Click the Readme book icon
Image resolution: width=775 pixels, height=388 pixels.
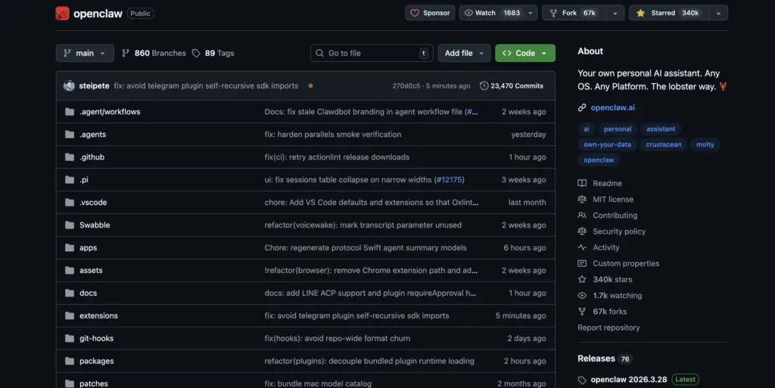click(582, 183)
